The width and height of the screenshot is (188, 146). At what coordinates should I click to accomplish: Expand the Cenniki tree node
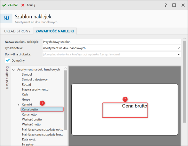tap(18, 105)
